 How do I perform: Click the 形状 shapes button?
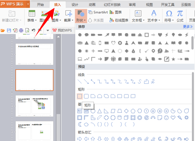[81, 16]
